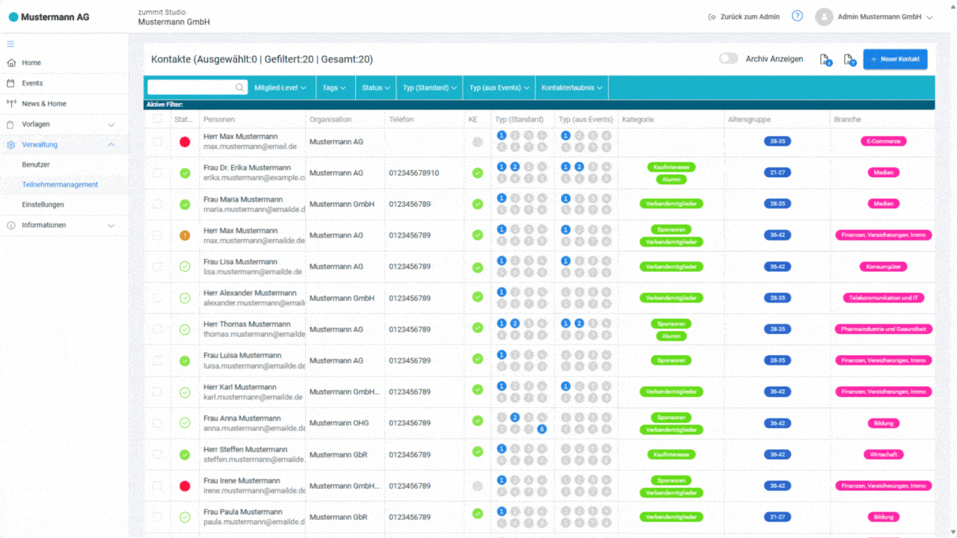Open the Status filter dropdown

377,87
